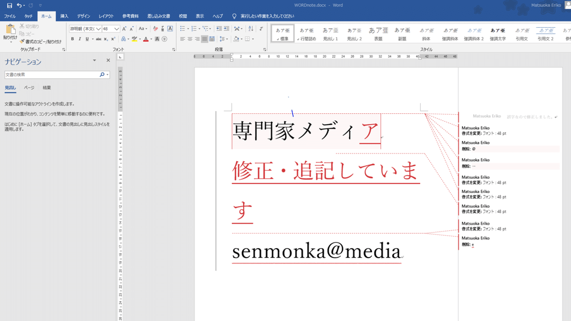Click the lightbulb Tell Me icon
The image size is (571, 321).
[x=234, y=16]
